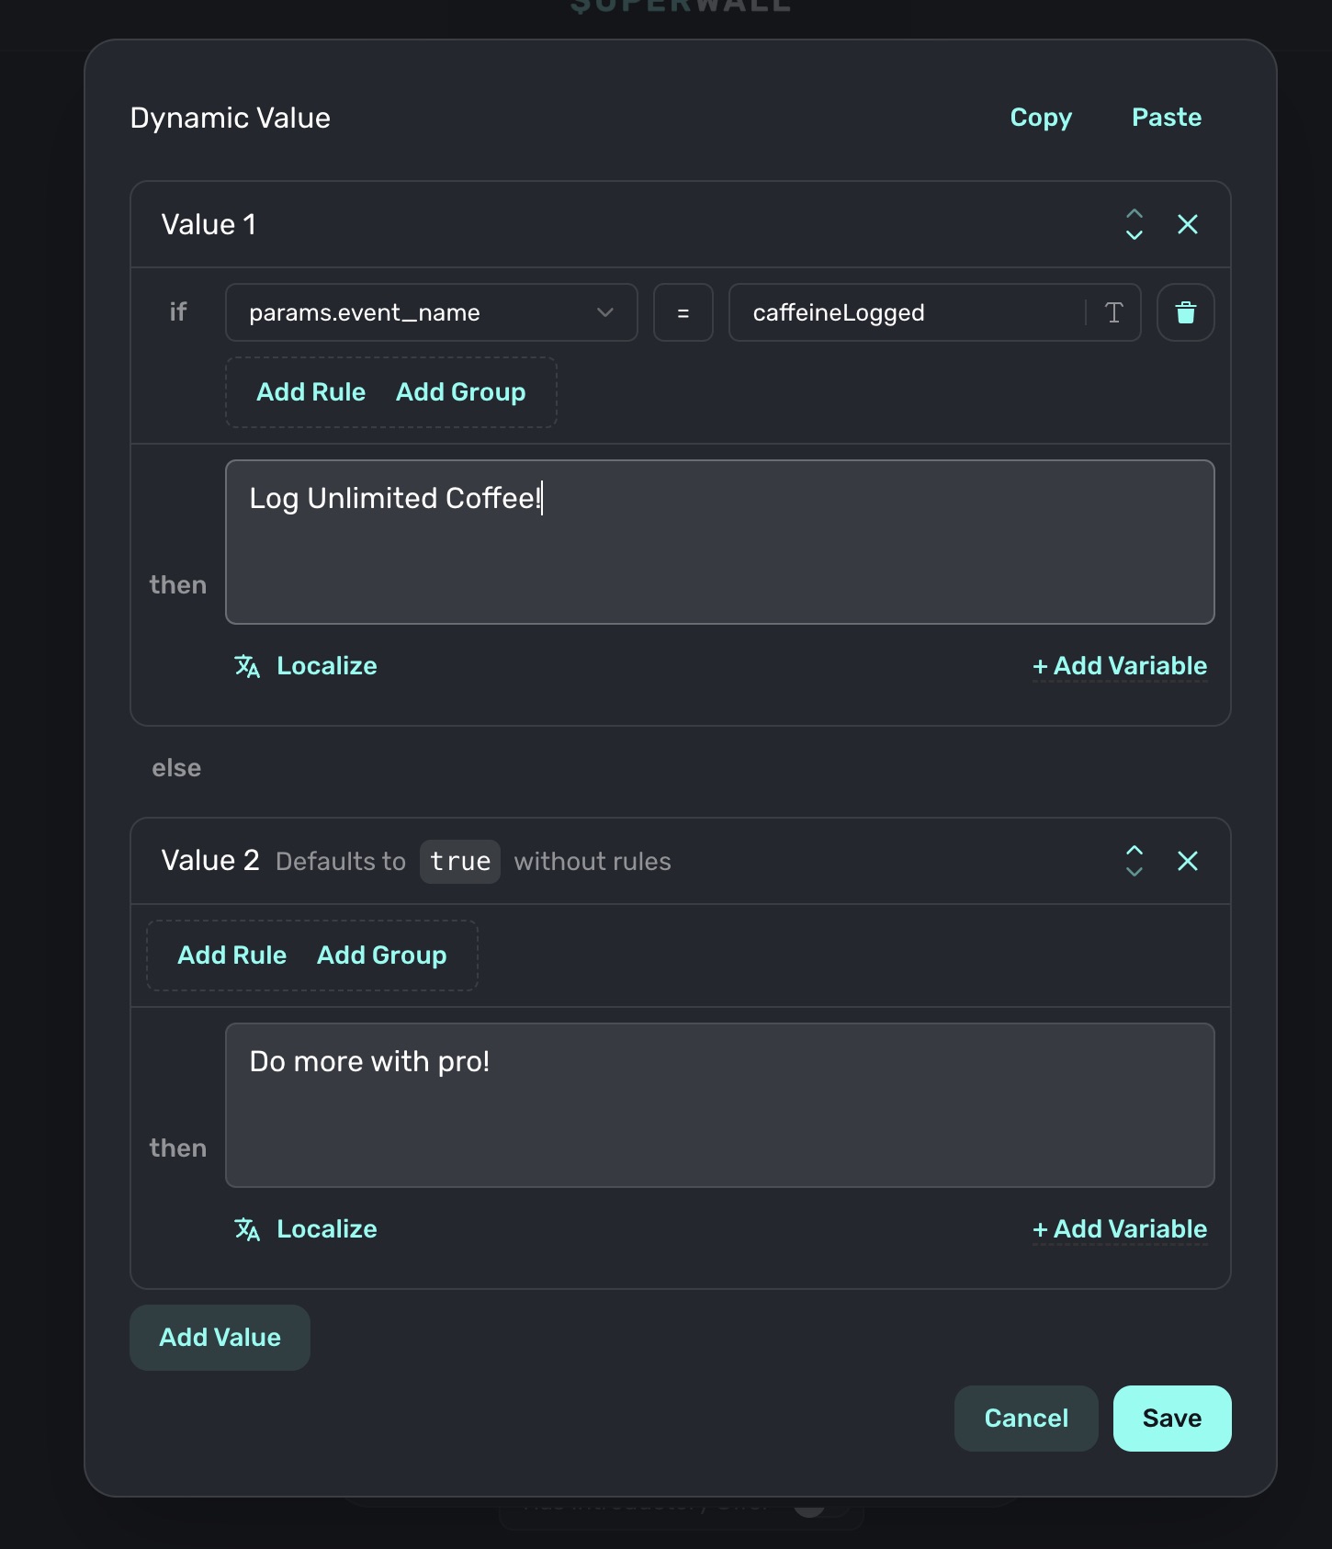
Task: Reorder Value 2 with up-down arrows
Action: [1134, 861]
